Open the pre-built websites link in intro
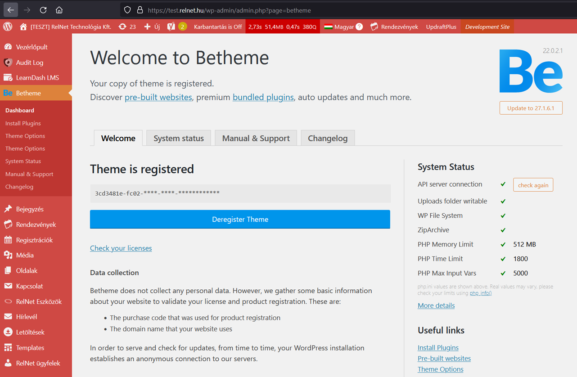The height and width of the screenshot is (377, 577). point(158,97)
